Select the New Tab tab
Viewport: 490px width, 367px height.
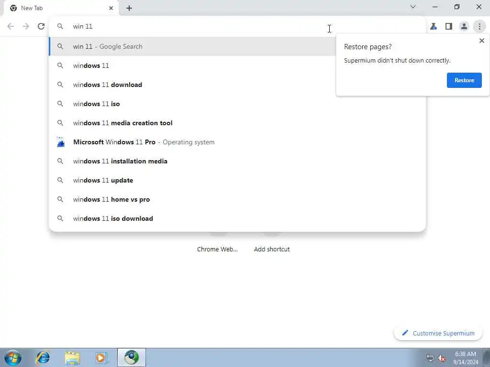point(61,8)
